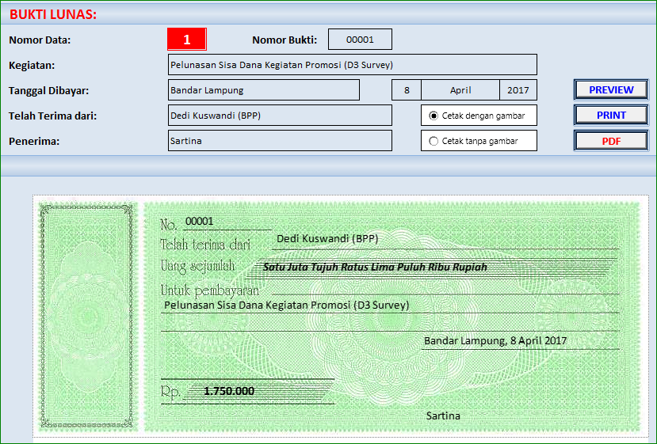This screenshot has width=657, height=444.
Task: Click the BUKTI LUNAS heading
Action: [53, 14]
